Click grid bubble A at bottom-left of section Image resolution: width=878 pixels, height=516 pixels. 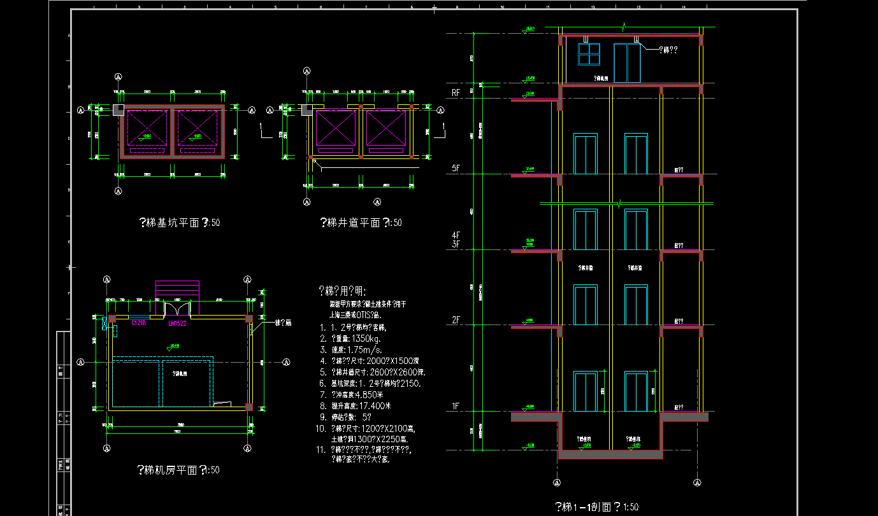(x=558, y=483)
